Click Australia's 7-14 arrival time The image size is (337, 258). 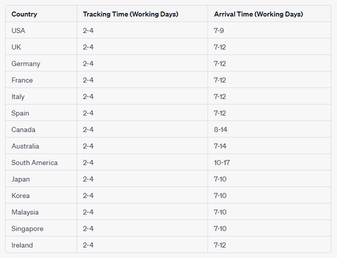[220, 146]
